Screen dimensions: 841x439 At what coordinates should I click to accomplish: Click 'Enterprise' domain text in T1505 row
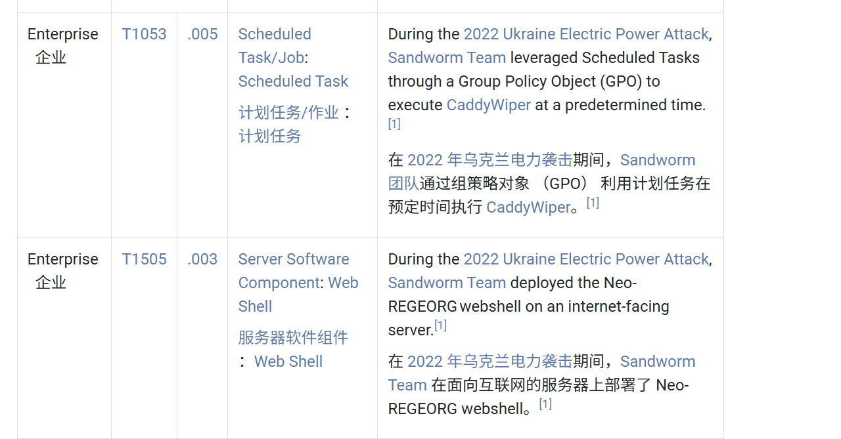coord(63,259)
